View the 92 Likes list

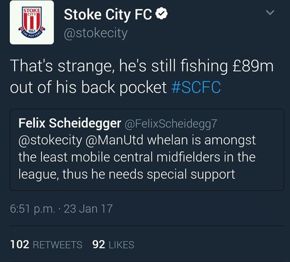click(113, 245)
